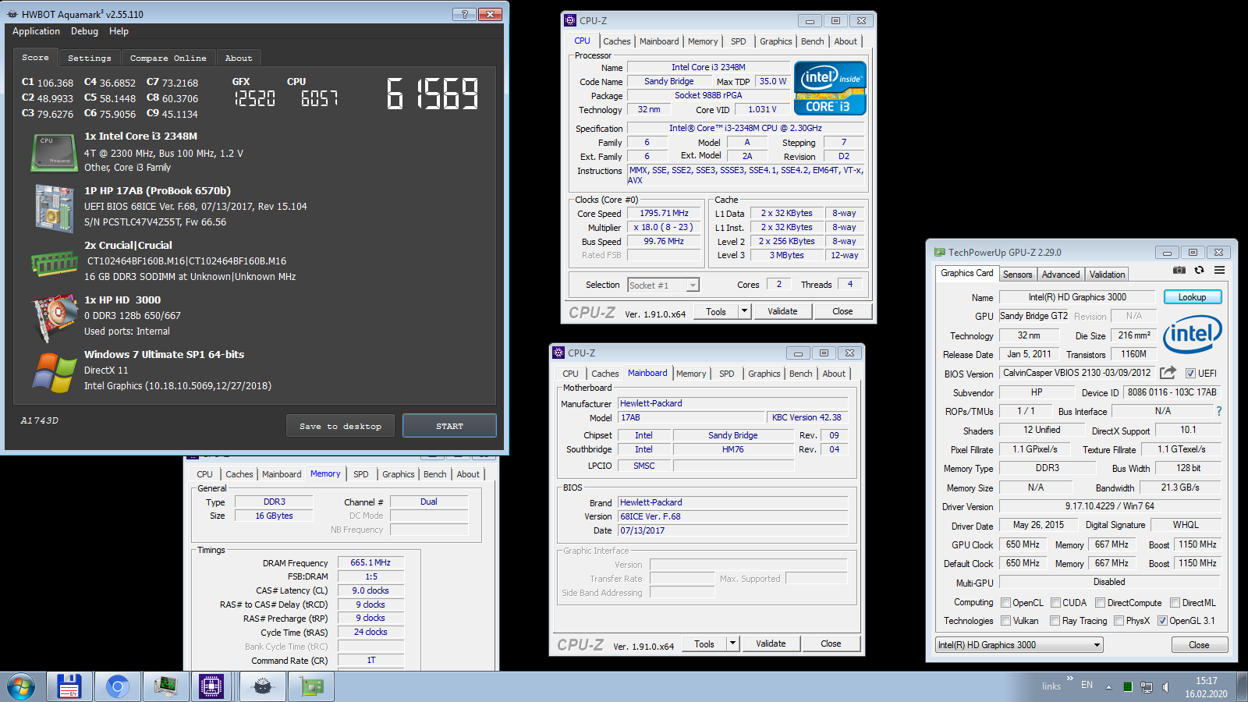Open SPD tab in CPU-Z Mainboard window
This screenshot has width=1248, height=702.
[727, 374]
